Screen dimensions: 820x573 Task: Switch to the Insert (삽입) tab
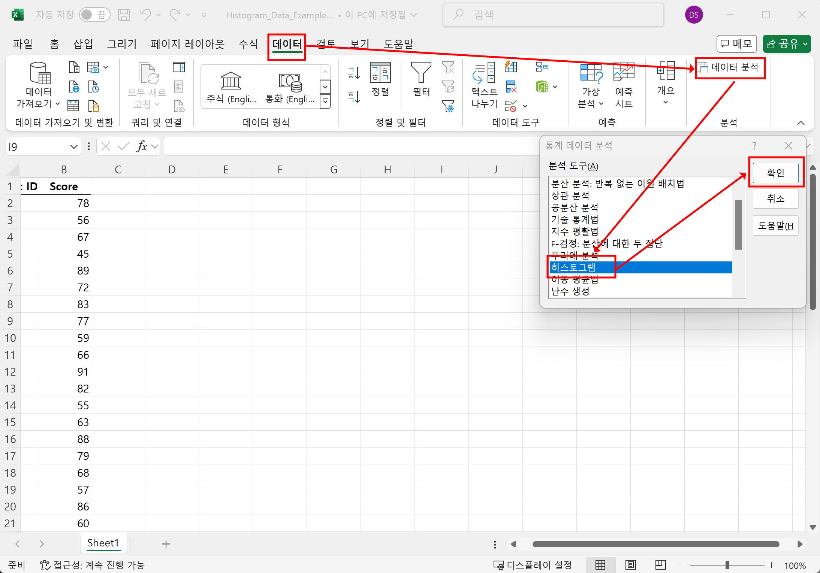pyautogui.click(x=83, y=44)
